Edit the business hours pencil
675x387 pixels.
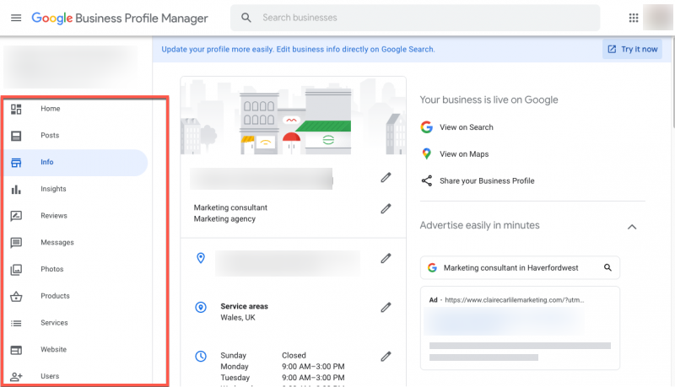click(x=386, y=357)
